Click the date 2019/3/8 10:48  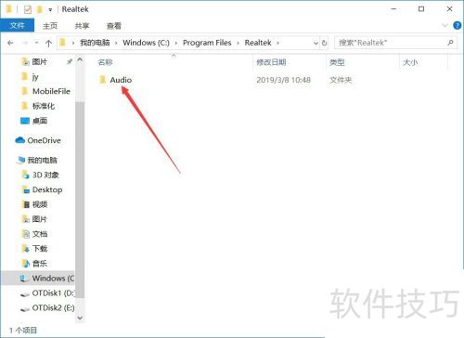283,80
